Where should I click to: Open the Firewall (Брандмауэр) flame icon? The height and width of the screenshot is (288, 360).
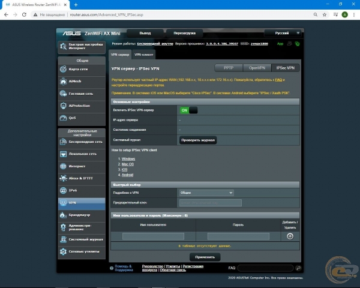(63, 215)
